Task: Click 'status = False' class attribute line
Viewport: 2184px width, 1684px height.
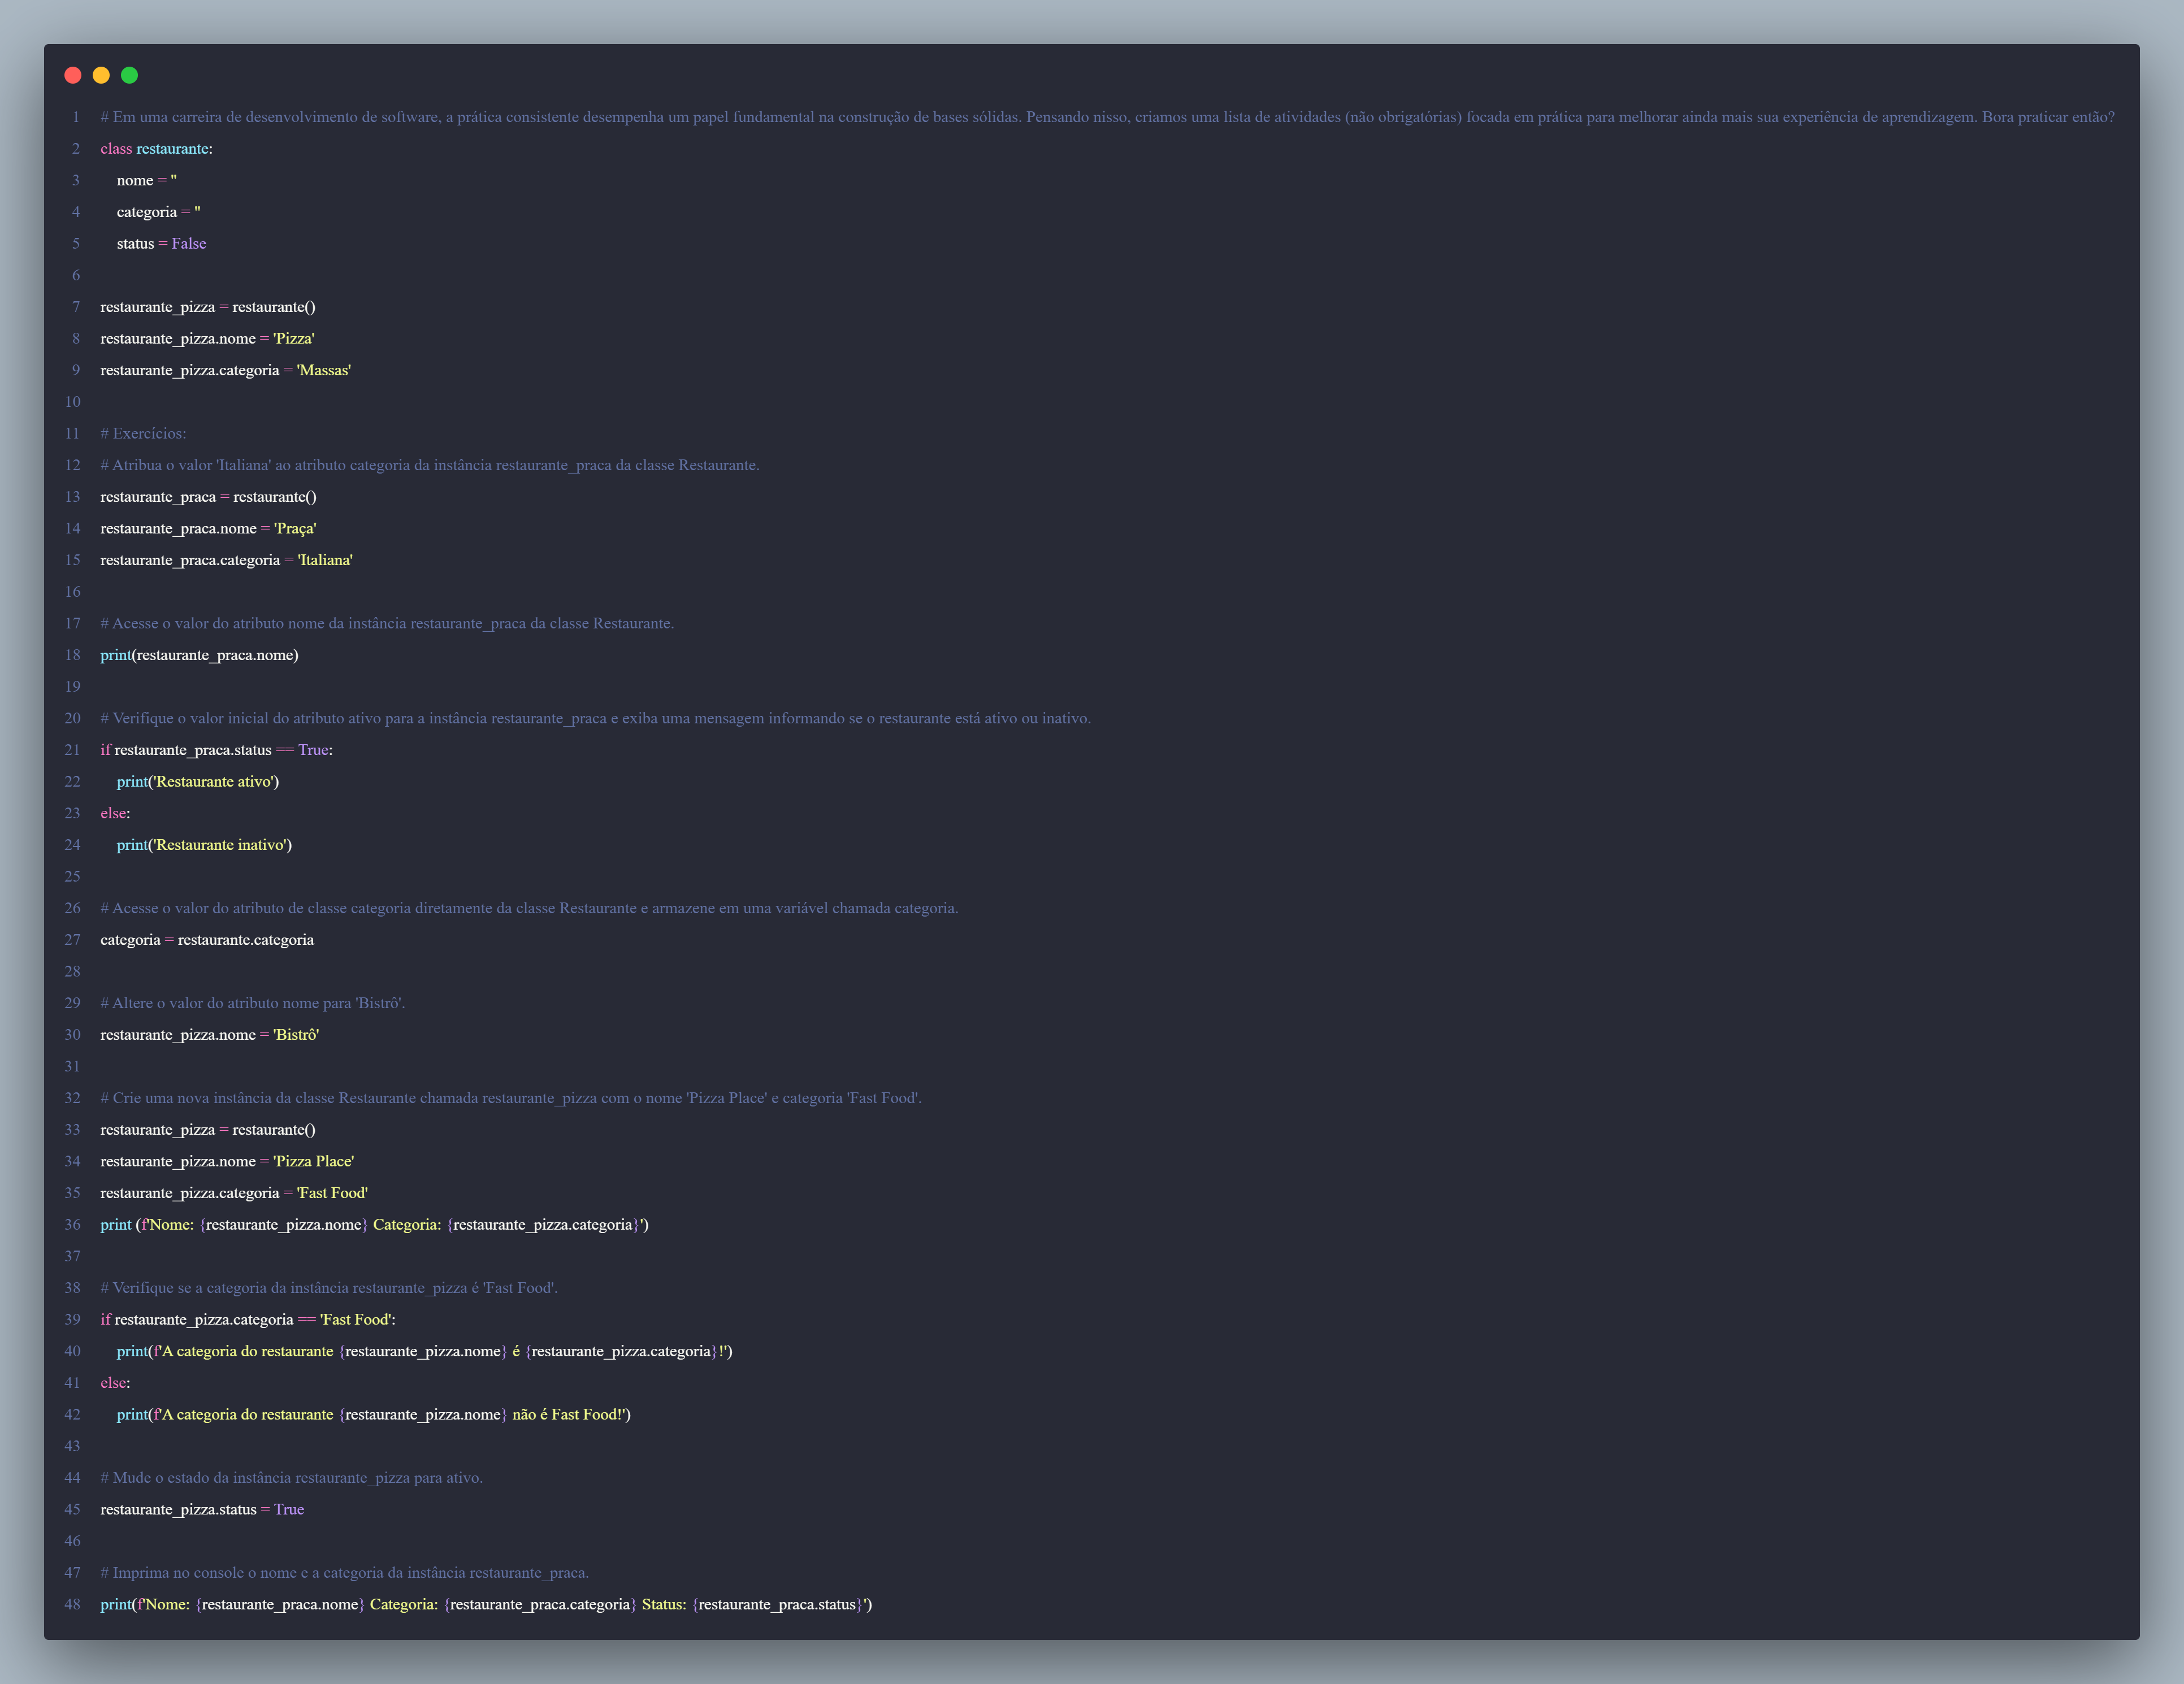Action: (x=162, y=244)
